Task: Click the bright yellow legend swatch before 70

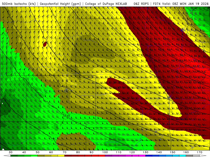Action: 61,156
